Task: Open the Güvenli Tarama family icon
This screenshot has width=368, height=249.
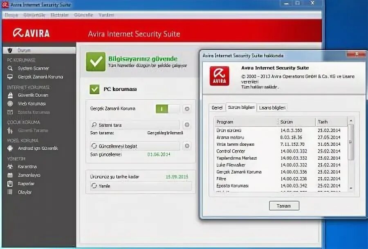Action: [10, 130]
